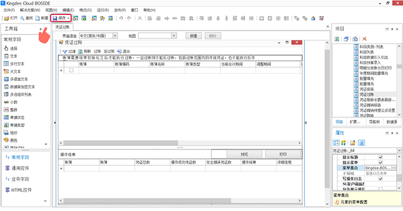Image resolution: width=403 pixels, height=211 pixels.
Task: Click the 保存 (Save) toolbar button
Action: [x=59, y=18]
